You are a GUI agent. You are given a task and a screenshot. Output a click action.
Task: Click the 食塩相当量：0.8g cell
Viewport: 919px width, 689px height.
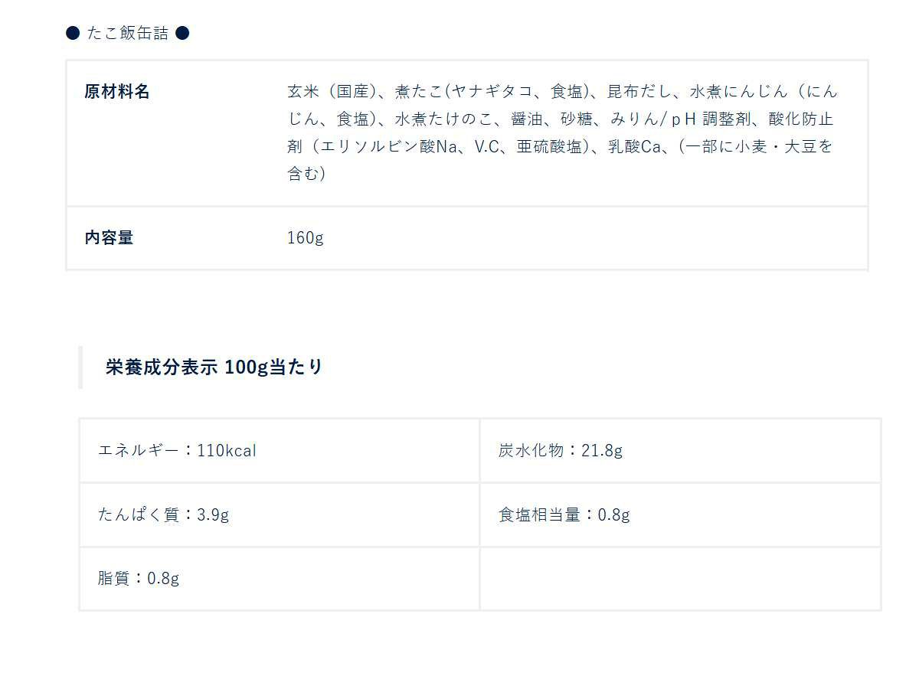(564, 514)
